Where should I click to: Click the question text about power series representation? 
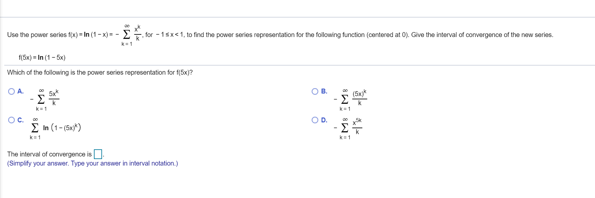(x=99, y=72)
